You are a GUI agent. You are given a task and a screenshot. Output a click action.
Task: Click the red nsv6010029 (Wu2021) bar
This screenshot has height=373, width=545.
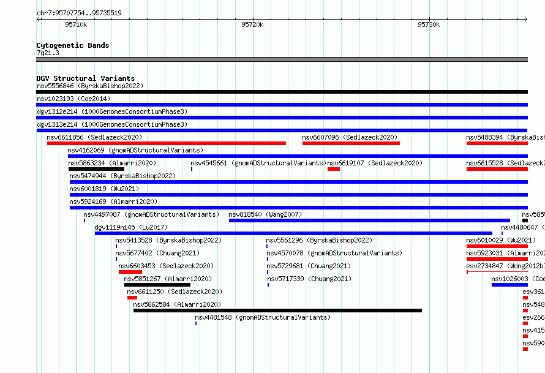(497, 246)
